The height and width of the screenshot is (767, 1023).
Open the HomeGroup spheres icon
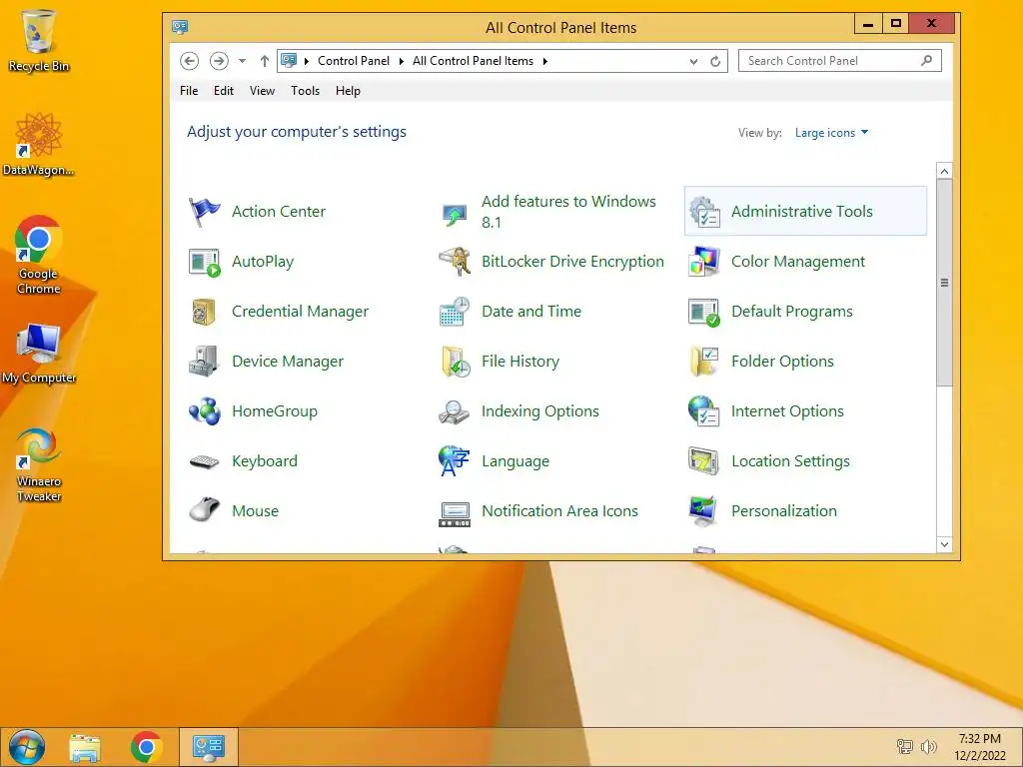click(x=204, y=411)
